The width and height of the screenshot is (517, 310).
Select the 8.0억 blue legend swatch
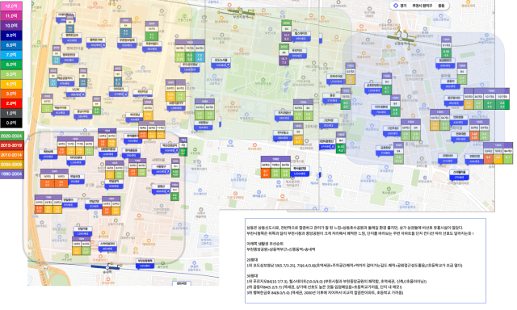(11, 45)
